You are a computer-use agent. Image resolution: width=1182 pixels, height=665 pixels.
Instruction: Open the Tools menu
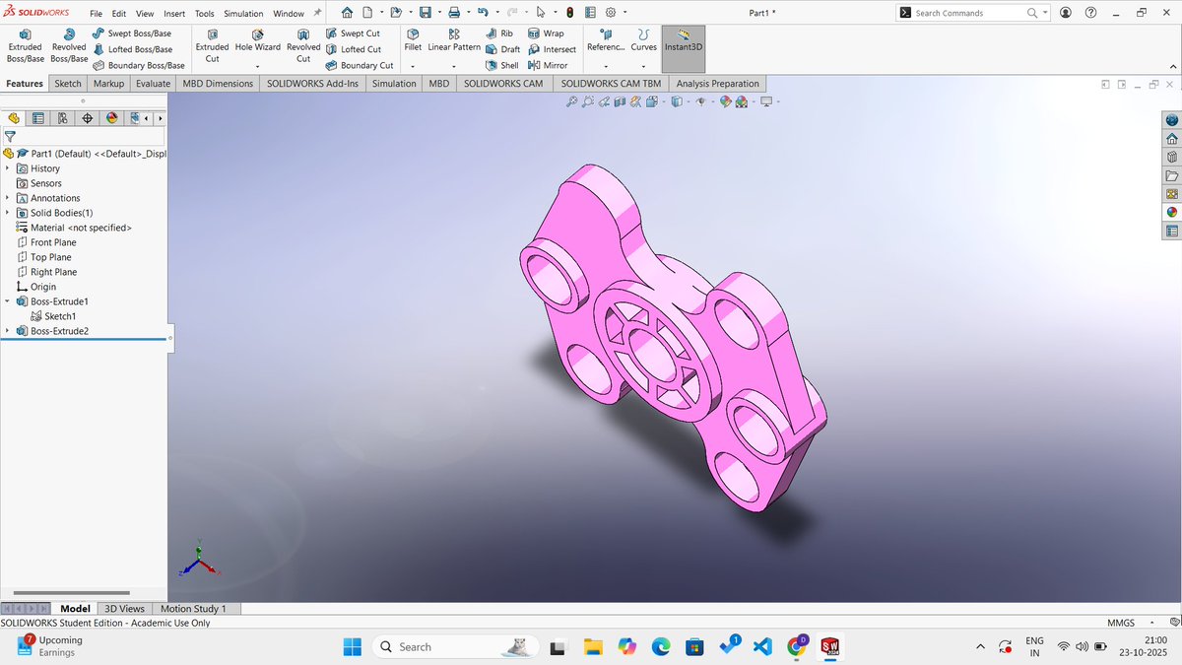pos(204,14)
